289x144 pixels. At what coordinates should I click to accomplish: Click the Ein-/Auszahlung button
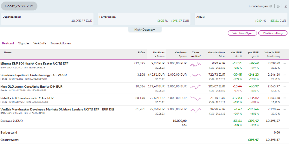point(273,33)
